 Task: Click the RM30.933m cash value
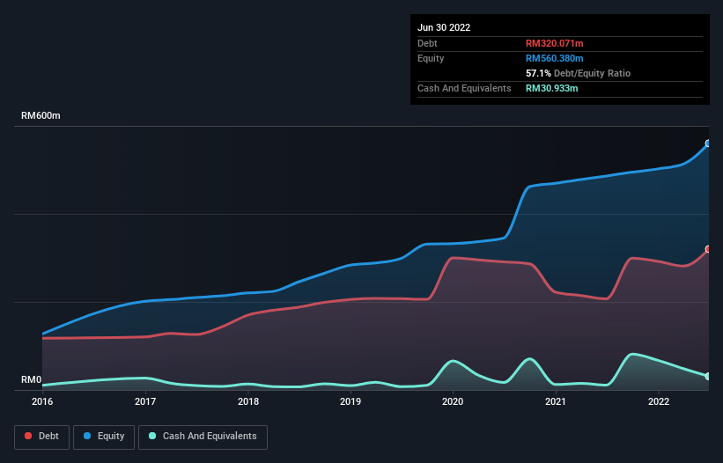pos(551,88)
